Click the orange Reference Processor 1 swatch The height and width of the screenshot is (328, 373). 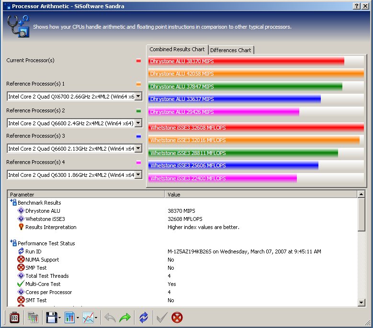(138, 84)
